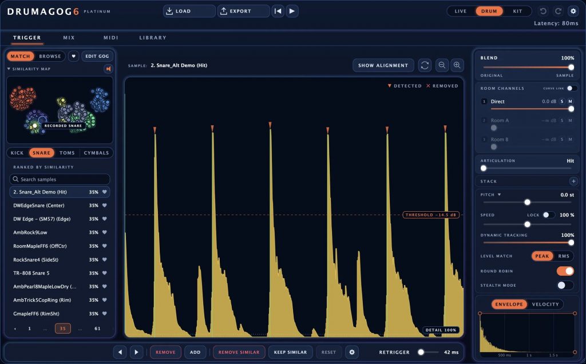Viewport: 586px width, 364px height.
Task: Go to previous page of samples
Action: 15,329
